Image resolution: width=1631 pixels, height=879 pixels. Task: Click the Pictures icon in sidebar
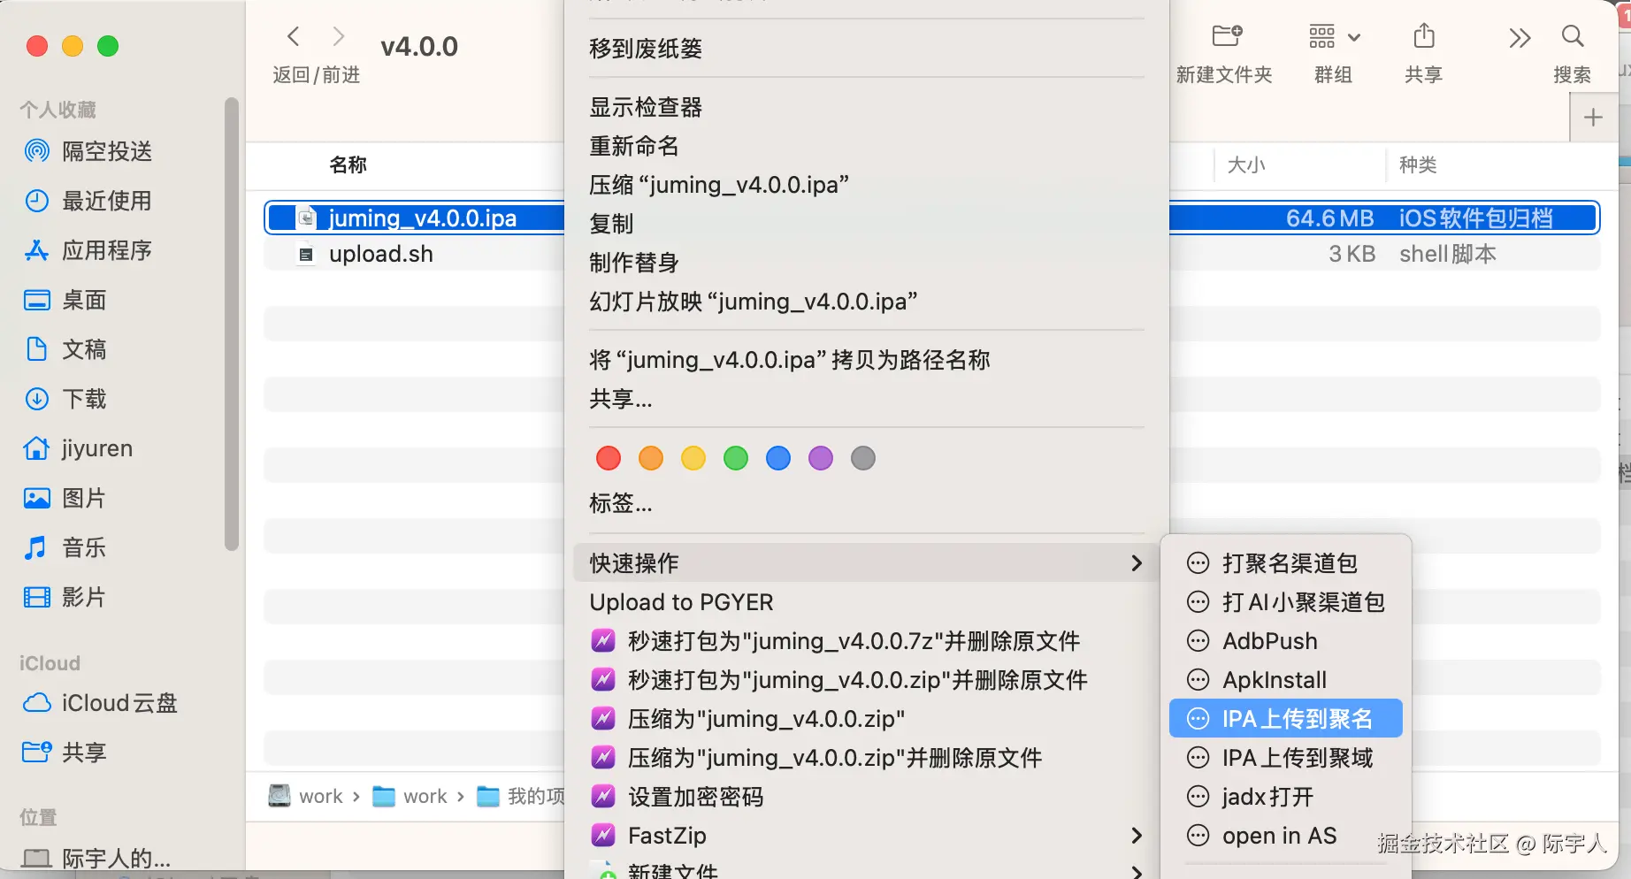pos(36,498)
